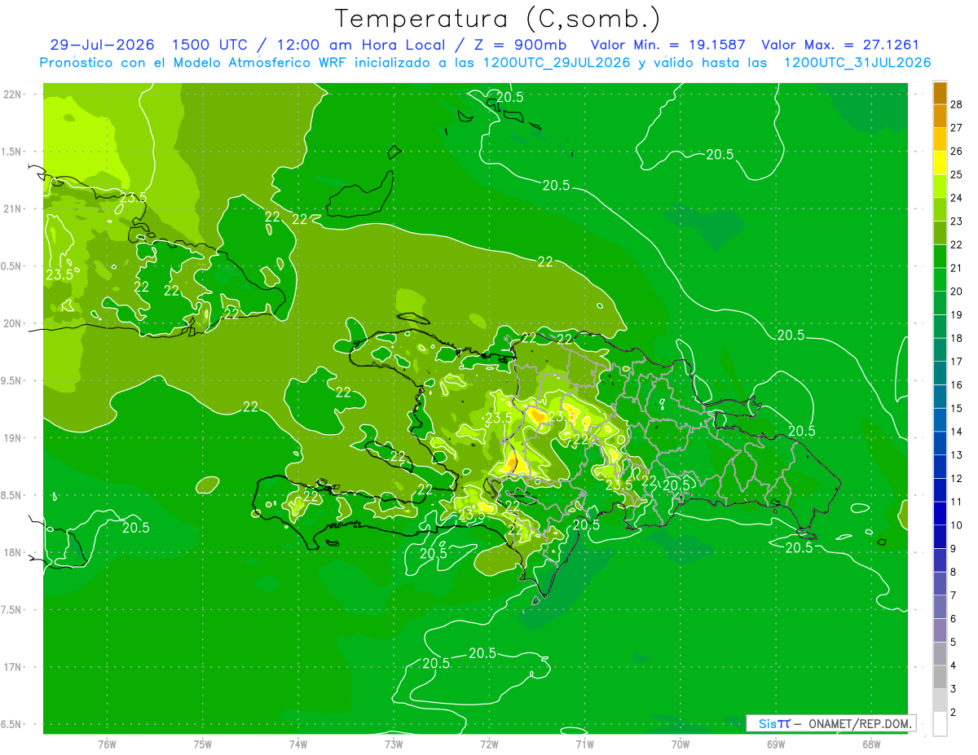Select the 'Z = 900mb' level label
The width and height of the screenshot is (978, 755).
click(520, 45)
